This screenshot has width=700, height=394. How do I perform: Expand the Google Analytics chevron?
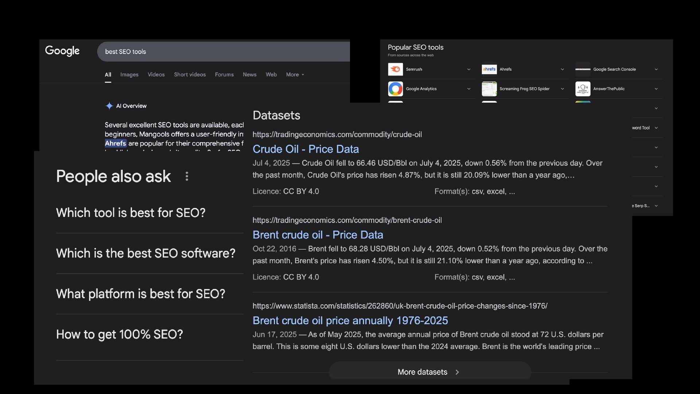[469, 89]
